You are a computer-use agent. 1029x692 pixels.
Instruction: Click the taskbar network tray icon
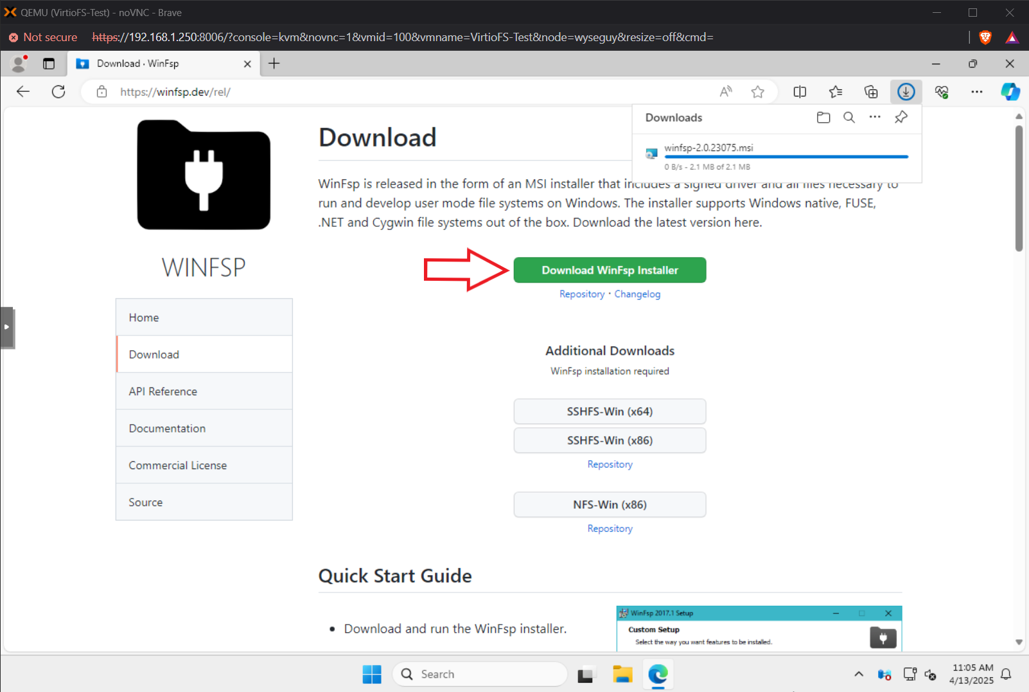pyautogui.click(x=910, y=674)
